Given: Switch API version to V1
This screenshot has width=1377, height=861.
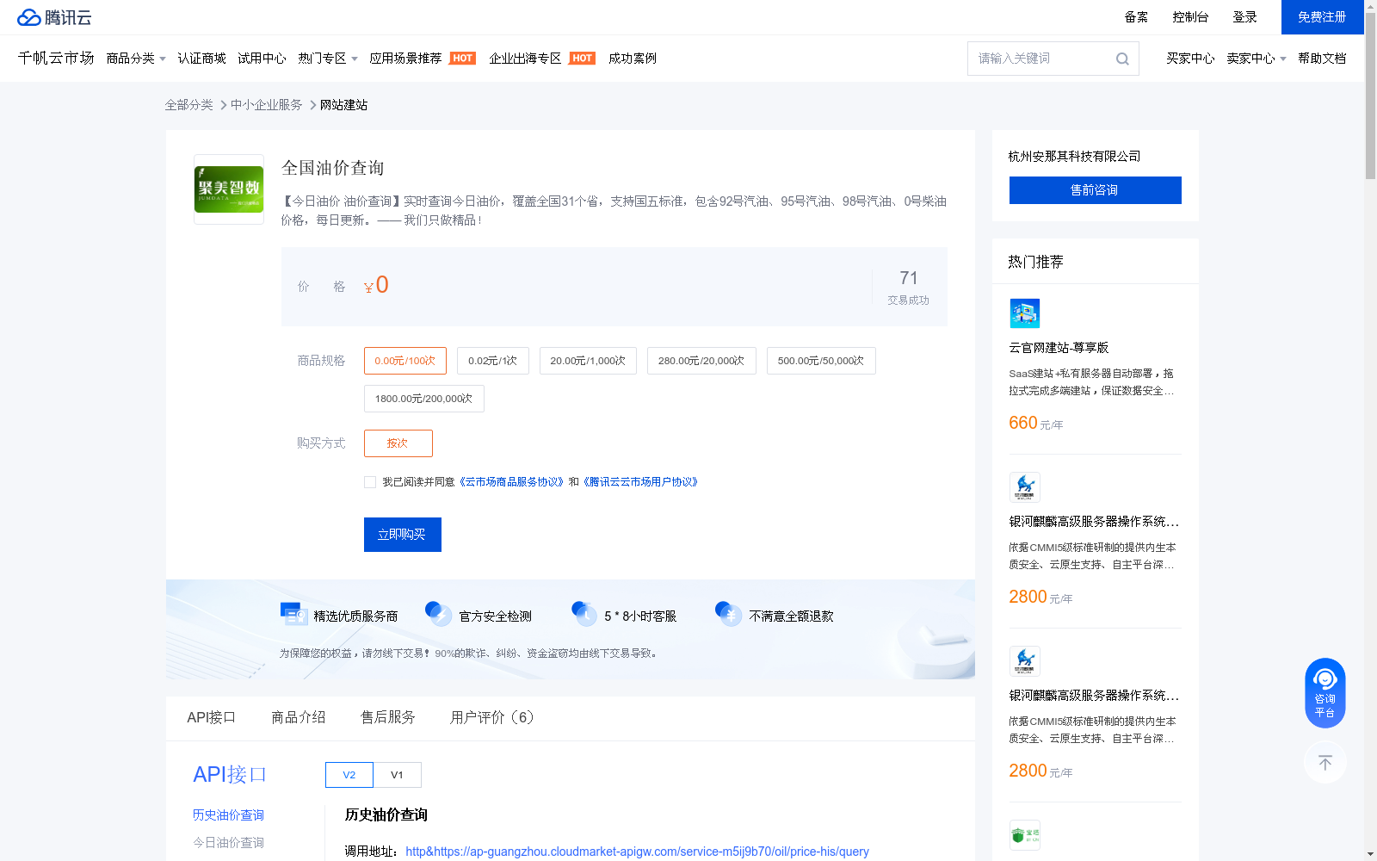Looking at the screenshot, I should pos(398,775).
